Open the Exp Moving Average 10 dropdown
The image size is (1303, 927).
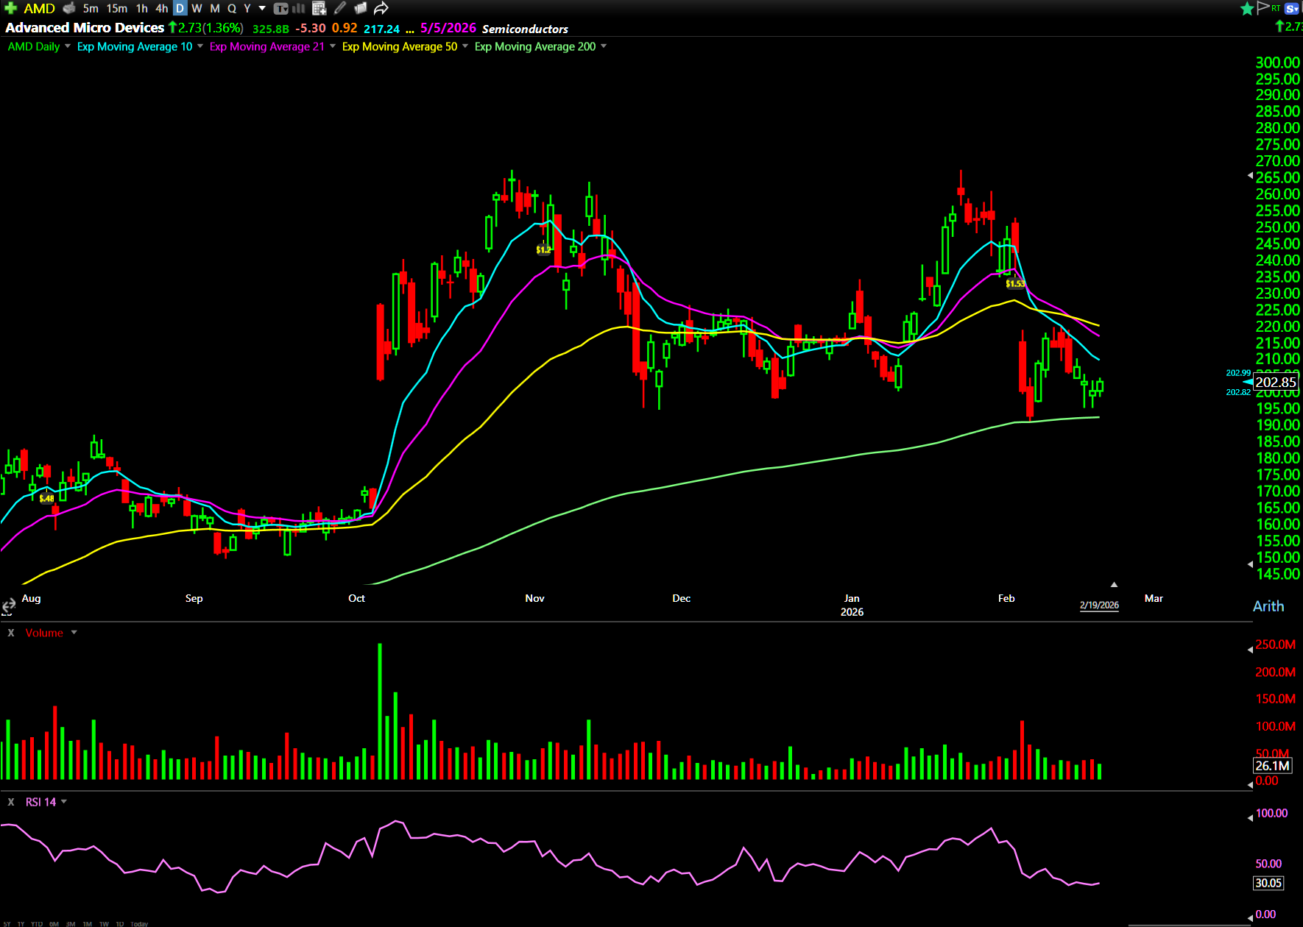pos(200,46)
